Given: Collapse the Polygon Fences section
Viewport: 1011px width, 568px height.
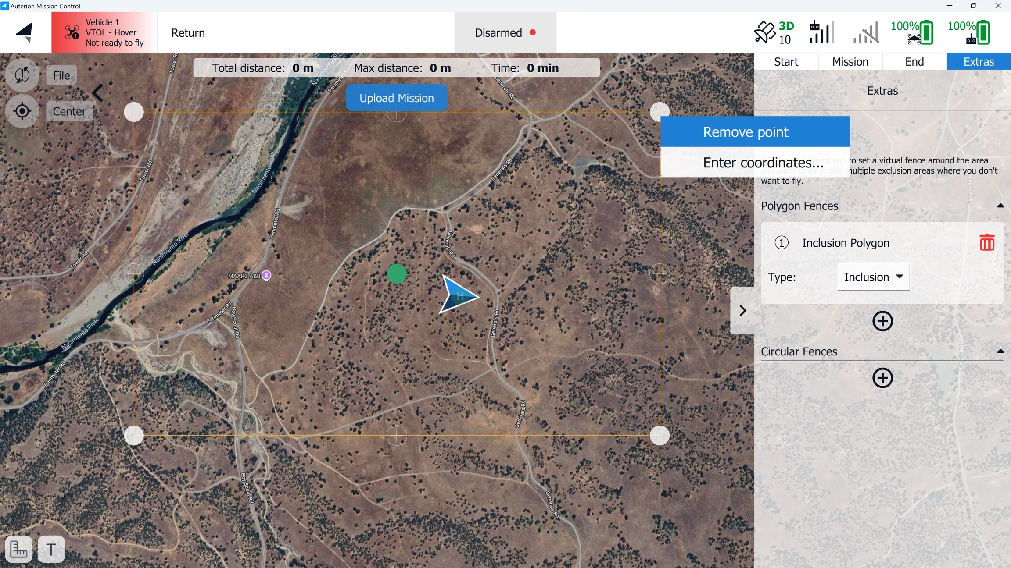Looking at the screenshot, I should (1000, 206).
